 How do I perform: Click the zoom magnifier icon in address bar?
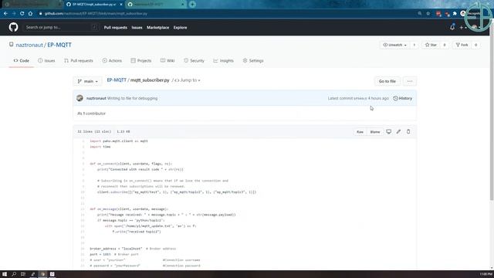(x=420, y=14)
